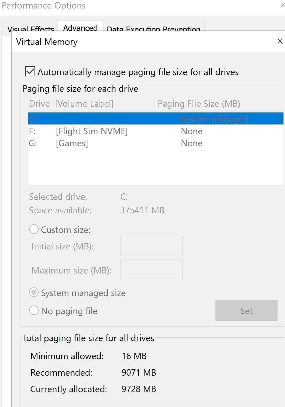Select the No paging file option
The image size is (285, 407).
coord(34,311)
